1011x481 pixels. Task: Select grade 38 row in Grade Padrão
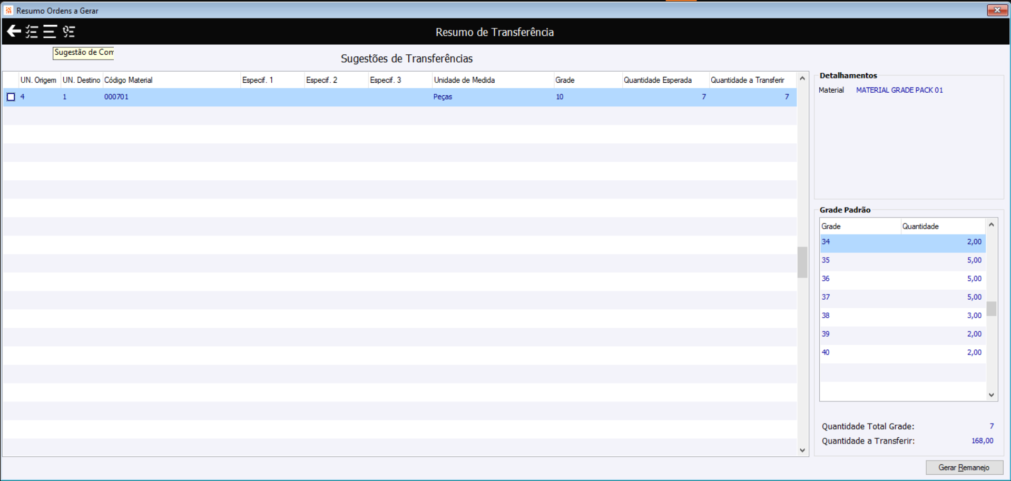pyautogui.click(x=902, y=316)
